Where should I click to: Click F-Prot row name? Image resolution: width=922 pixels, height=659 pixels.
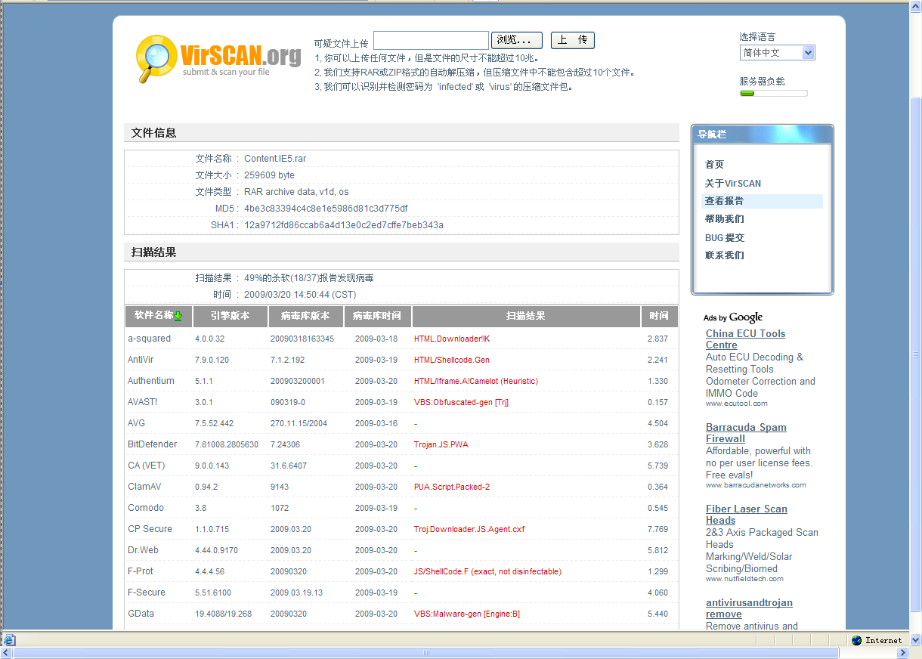tap(141, 571)
